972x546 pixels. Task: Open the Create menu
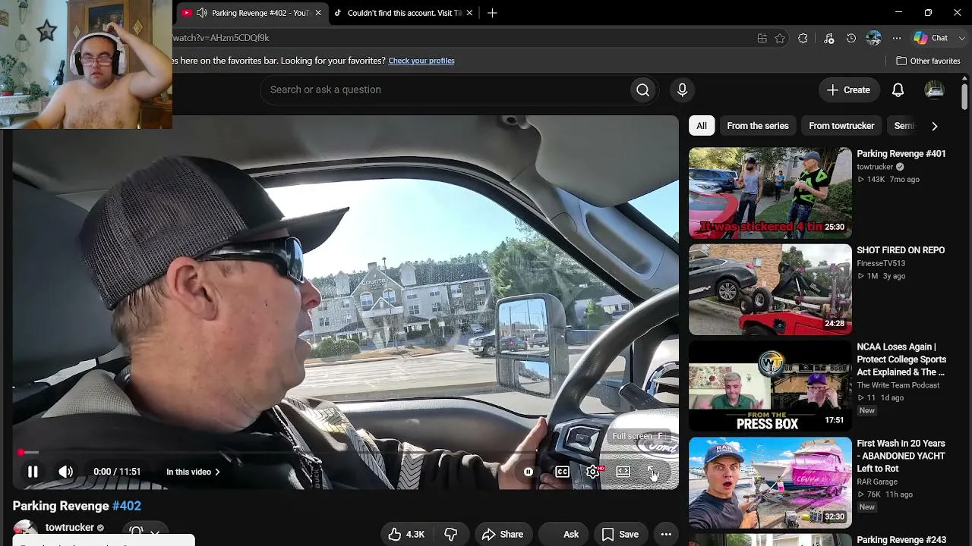tap(848, 89)
